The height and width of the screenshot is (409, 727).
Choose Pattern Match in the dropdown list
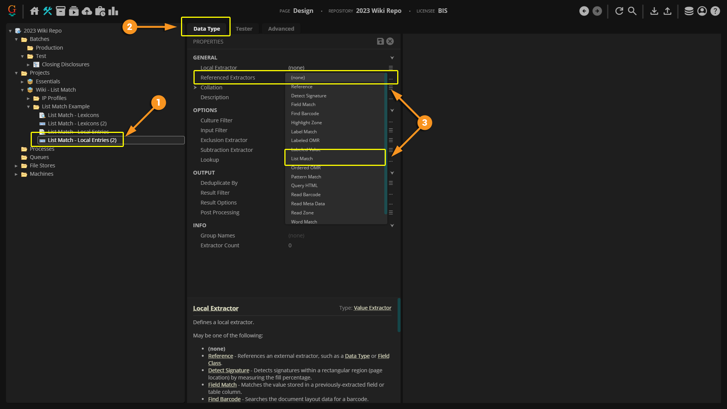point(306,177)
